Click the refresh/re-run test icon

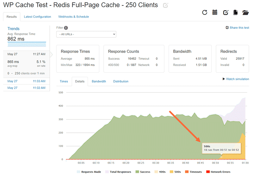click(205, 12)
